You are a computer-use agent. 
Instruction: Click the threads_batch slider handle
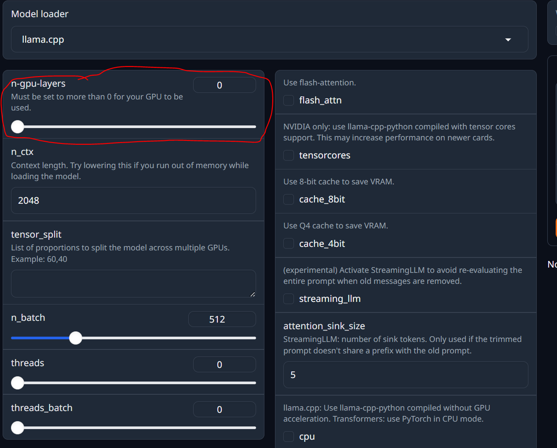click(18, 428)
